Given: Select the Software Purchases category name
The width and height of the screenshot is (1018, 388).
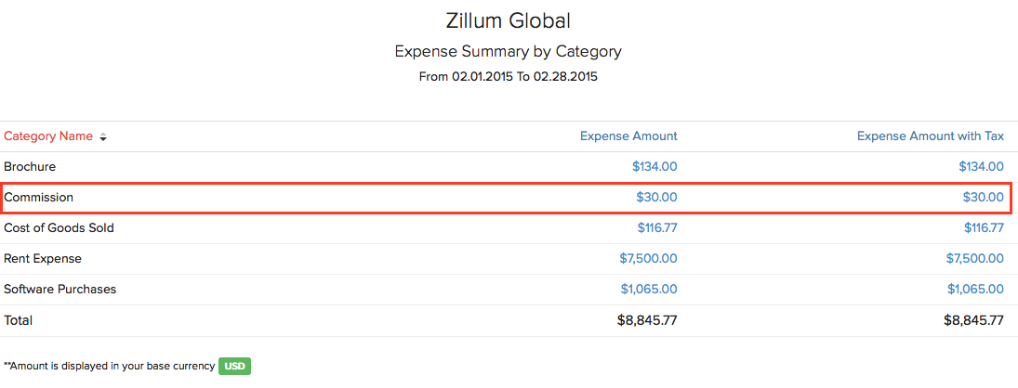Looking at the screenshot, I should (x=60, y=290).
